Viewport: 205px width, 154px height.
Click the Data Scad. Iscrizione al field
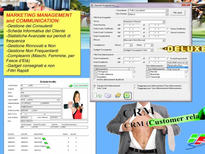pos(157,32)
